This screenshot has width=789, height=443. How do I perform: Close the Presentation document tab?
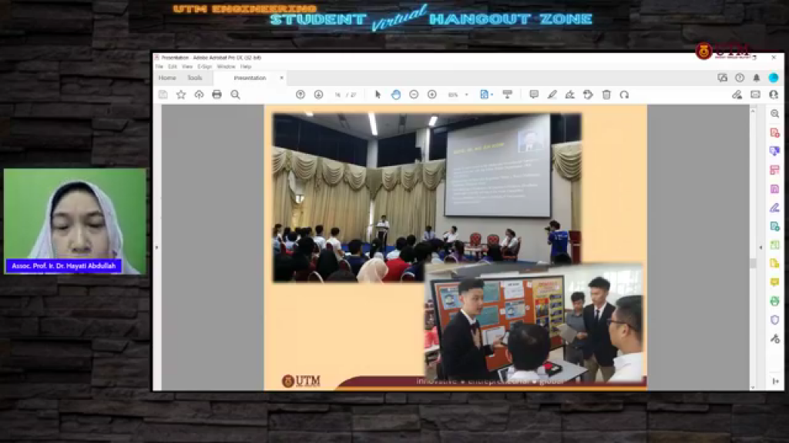pyautogui.click(x=281, y=78)
